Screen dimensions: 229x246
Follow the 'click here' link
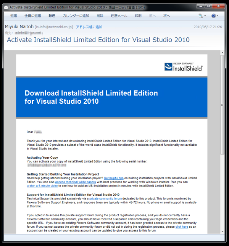182,227
